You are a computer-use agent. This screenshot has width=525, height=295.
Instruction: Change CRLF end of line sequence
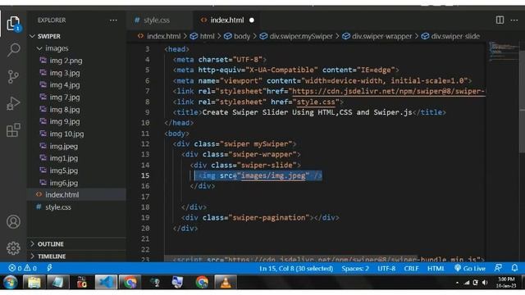pyautogui.click(x=411, y=268)
